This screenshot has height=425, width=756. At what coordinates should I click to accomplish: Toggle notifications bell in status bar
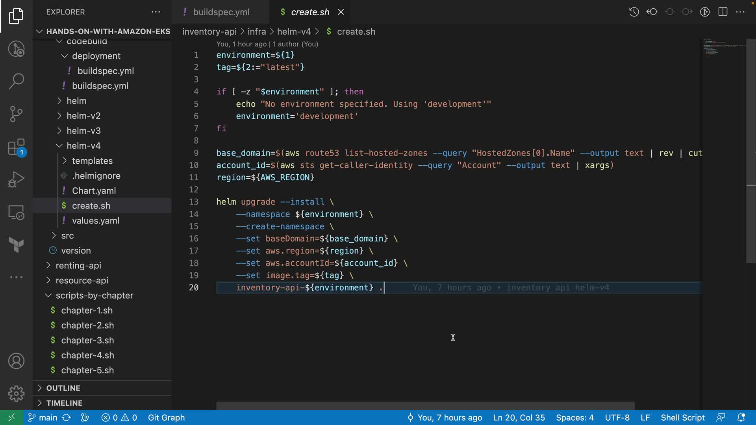tap(741, 418)
